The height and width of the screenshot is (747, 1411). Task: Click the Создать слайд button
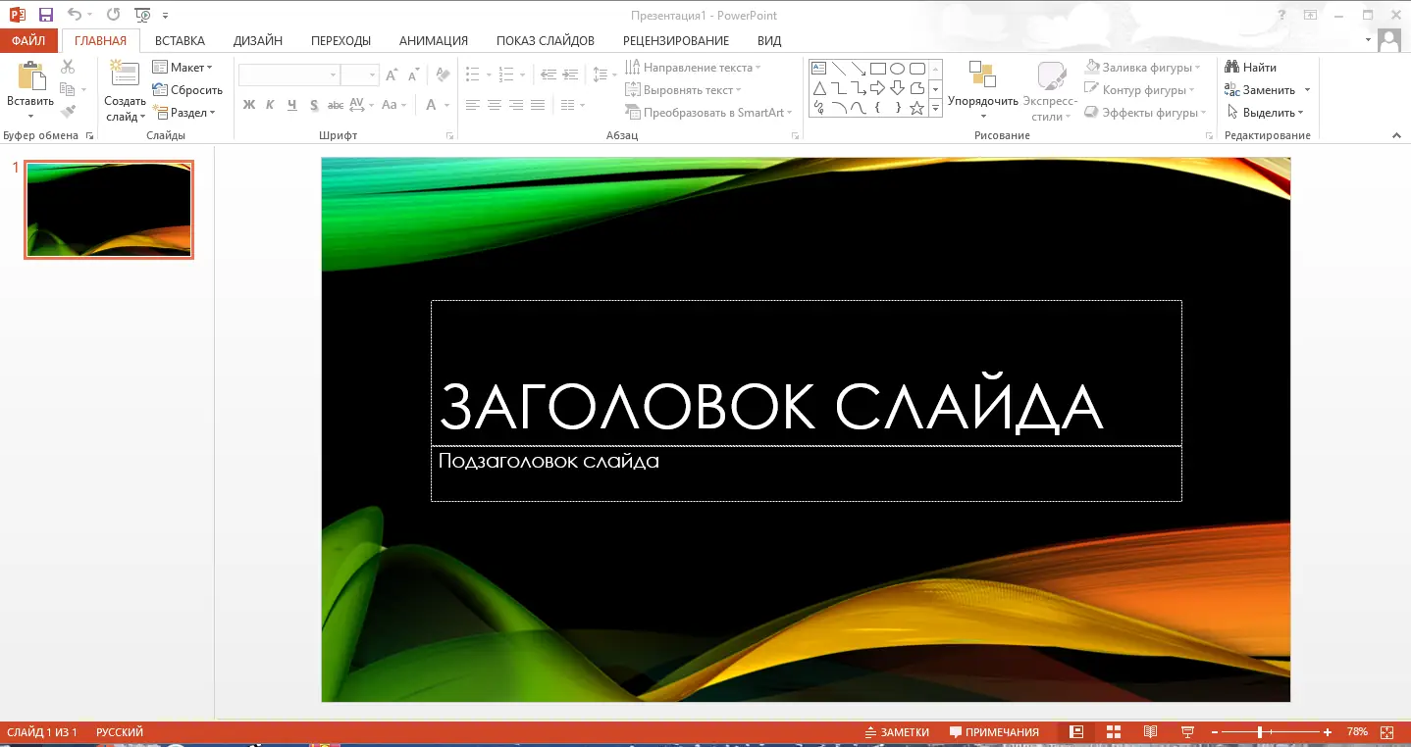click(124, 88)
